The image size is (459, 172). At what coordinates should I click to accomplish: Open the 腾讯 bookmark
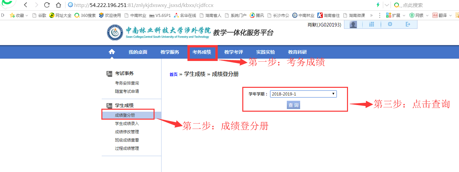257,15
